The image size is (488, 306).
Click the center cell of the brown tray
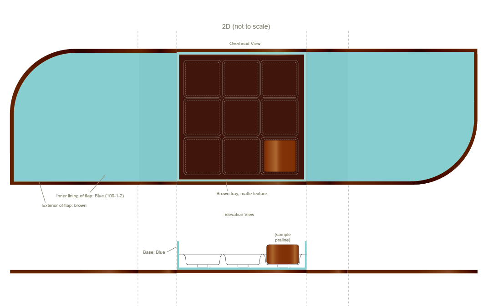(241, 117)
